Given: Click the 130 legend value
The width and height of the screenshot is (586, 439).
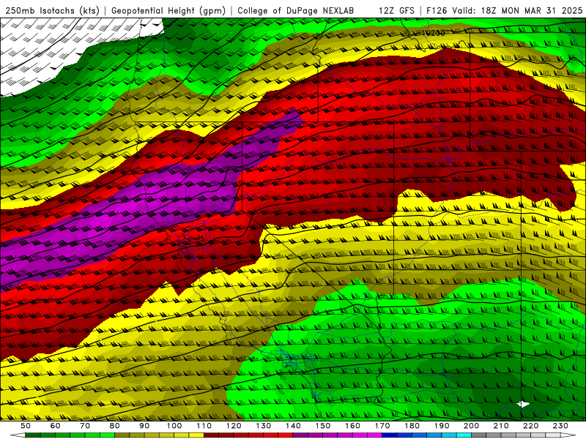Looking at the screenshot, I should point(263,426).
